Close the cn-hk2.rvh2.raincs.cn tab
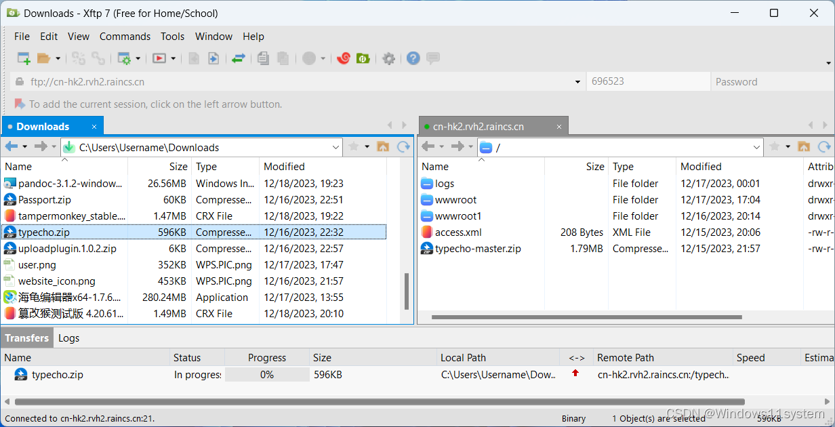The image size is (835, 427). [x=559, y=127]
